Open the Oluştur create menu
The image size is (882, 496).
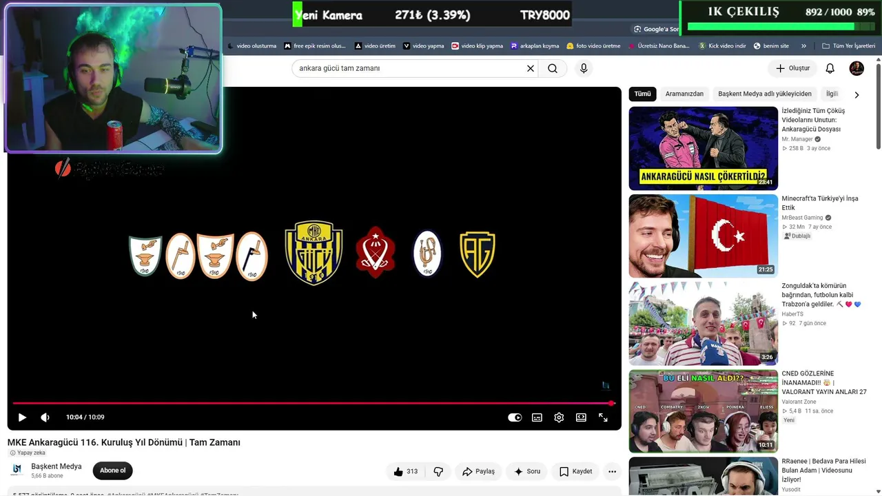792,68
